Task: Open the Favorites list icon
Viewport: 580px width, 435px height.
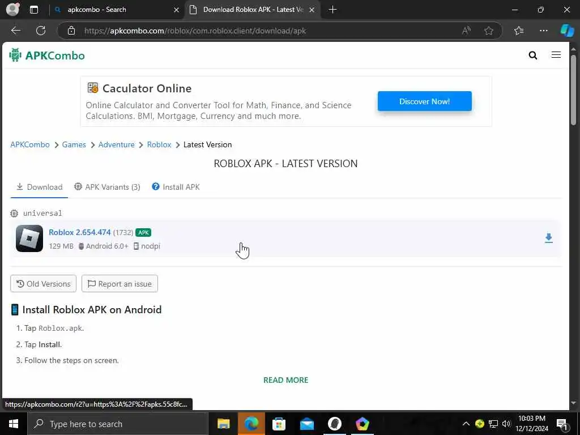Action: click(x=519, y=31)
